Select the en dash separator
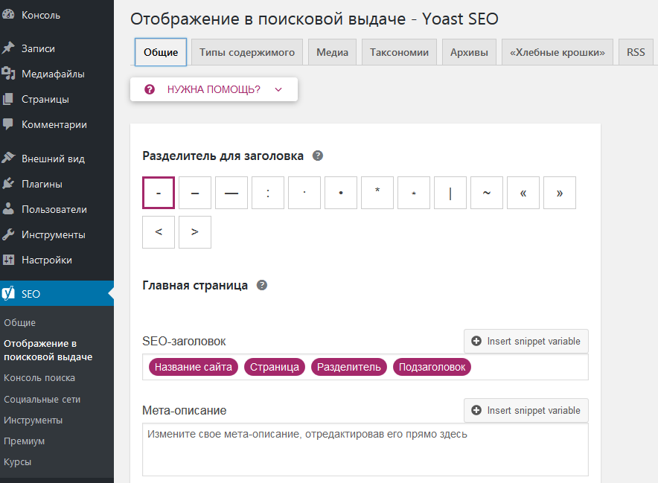Screen dimensions: 658x483 pyautogui.click(x=195, y=193)
